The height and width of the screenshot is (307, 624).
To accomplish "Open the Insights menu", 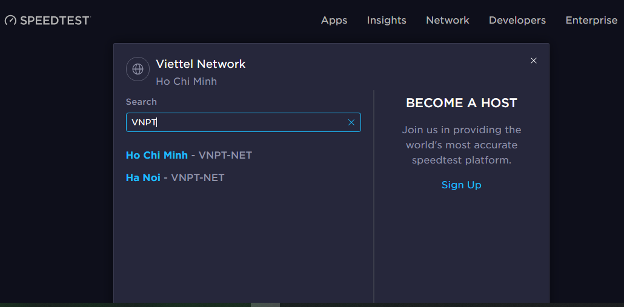I will (387, 21).
